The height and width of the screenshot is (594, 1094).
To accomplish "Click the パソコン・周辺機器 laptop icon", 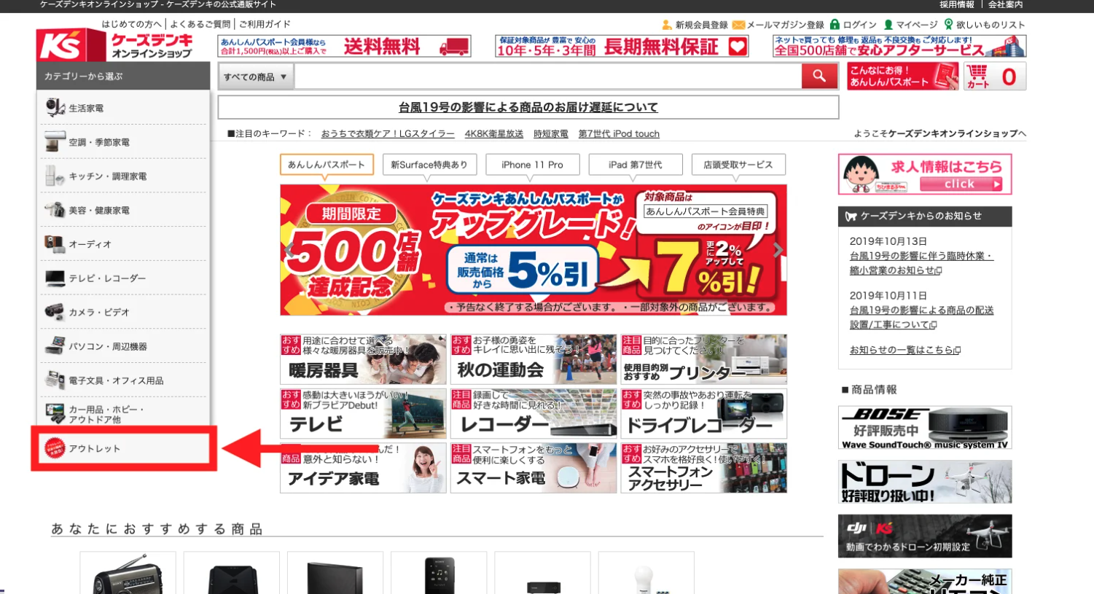I will coord(55,345).
